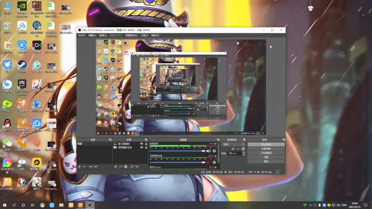
Task: Enable Studio Mode (工作室模式) button
Action: pos(266,153)
